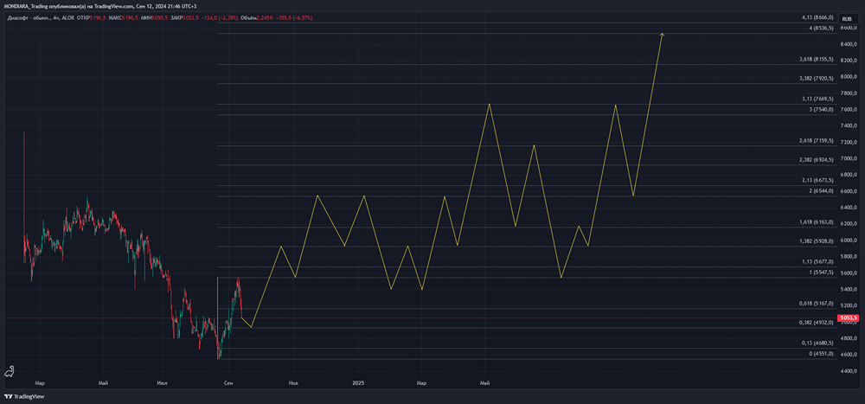
Task: Click the '2025' label on time axis
Action: [x=359, y=382]
